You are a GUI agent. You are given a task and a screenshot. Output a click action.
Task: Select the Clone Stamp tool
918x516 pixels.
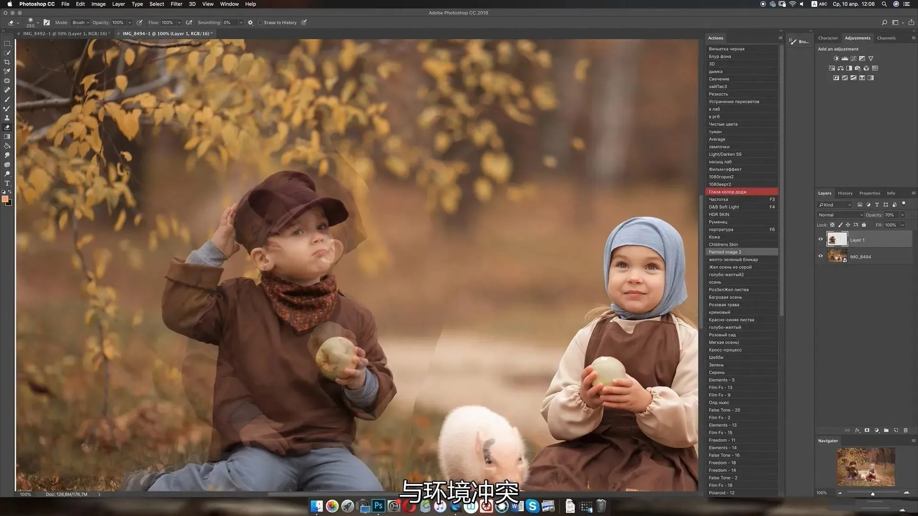point(7,118)
